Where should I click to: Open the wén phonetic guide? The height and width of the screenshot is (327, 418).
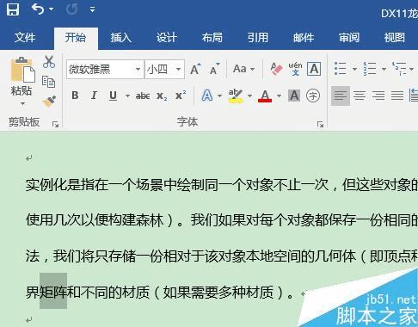pyautogui.click(x=295, y=69)
